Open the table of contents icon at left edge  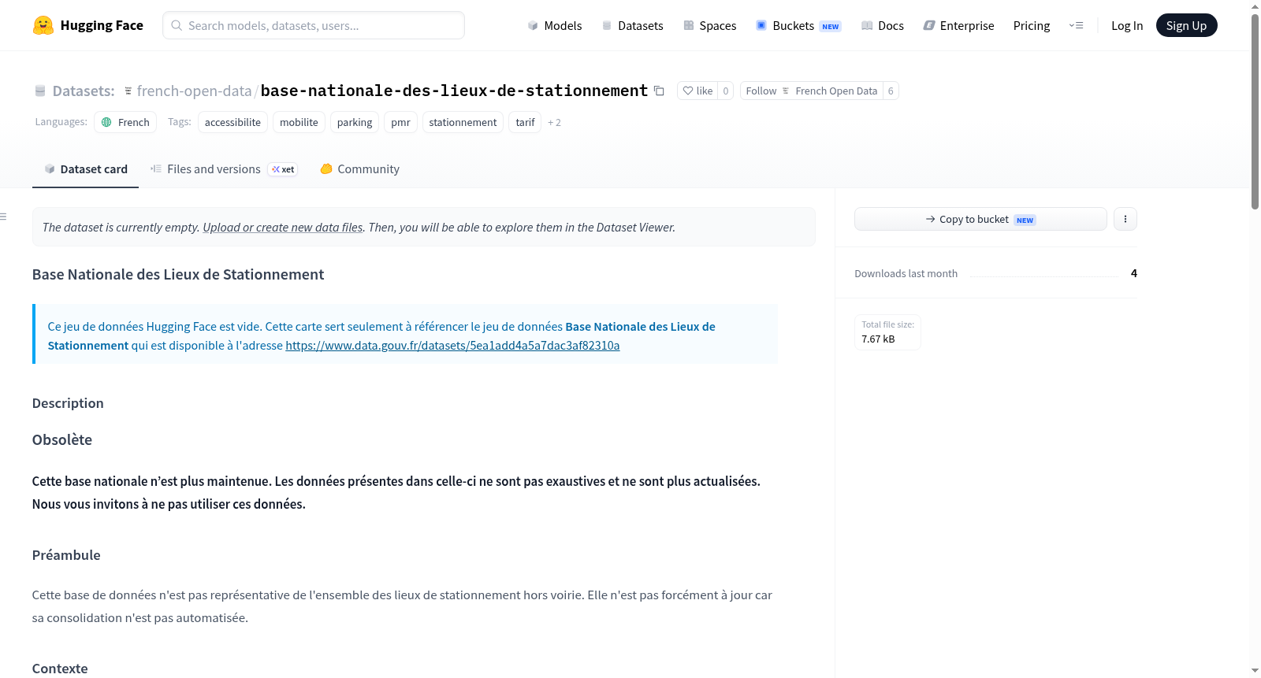[x=4, y=217]
